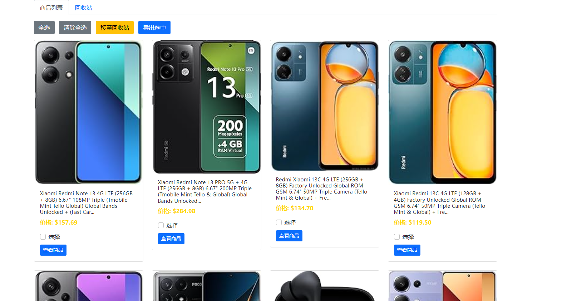The width and height of the screenshot is (572, 301).
Task: Switch to the 商品列表 tab
Action: pos(51,7)
